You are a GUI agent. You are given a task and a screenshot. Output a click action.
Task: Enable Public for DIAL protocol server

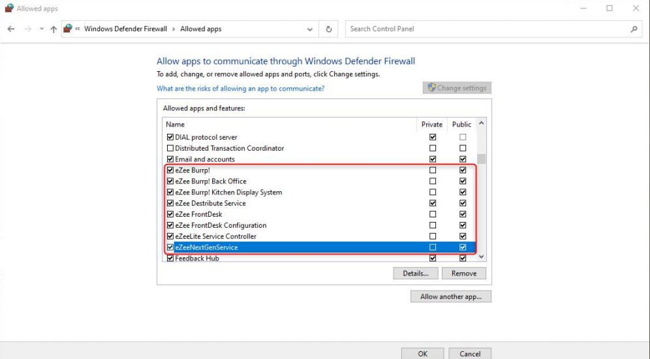coord(463,137)
